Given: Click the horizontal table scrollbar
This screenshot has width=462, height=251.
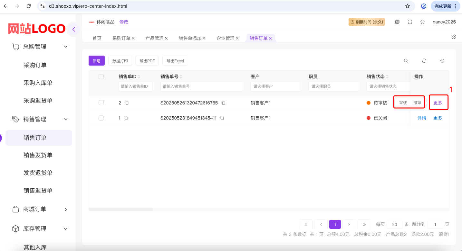Looking at the screenshot, I should click(121, 209).
